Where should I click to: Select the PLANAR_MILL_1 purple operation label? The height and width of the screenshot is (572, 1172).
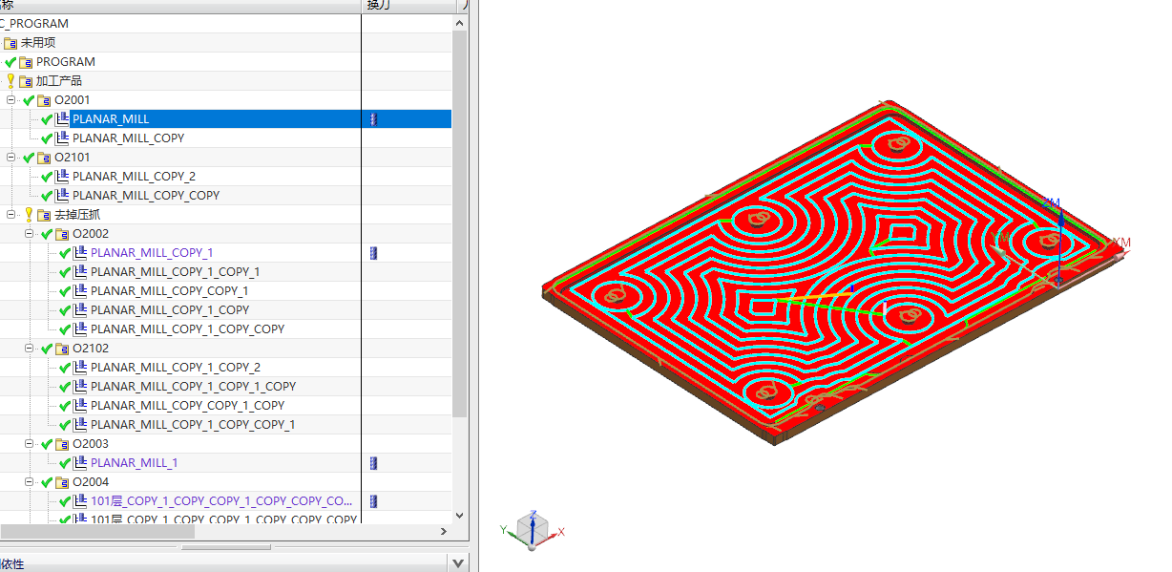[x=135, y=463]
